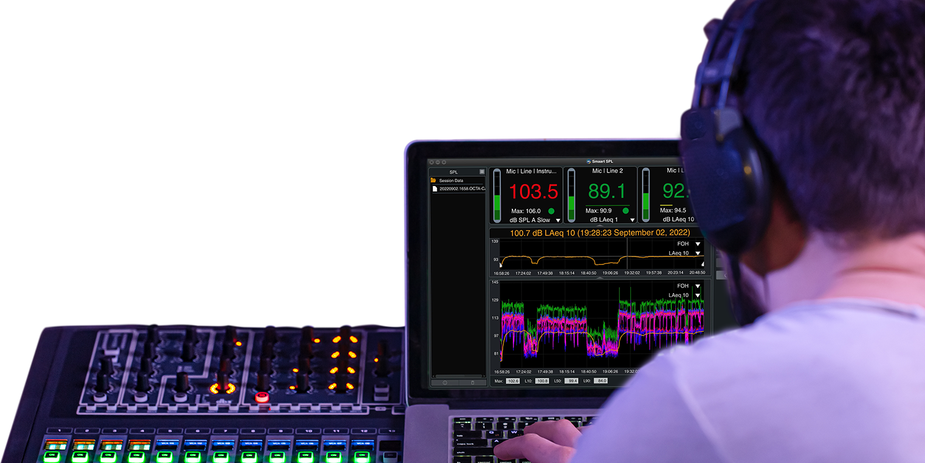The height and width of the screenshot is (463, 925).
Task: Click the info button below session list
Action: pyautogui.click(x=444, y=383)
